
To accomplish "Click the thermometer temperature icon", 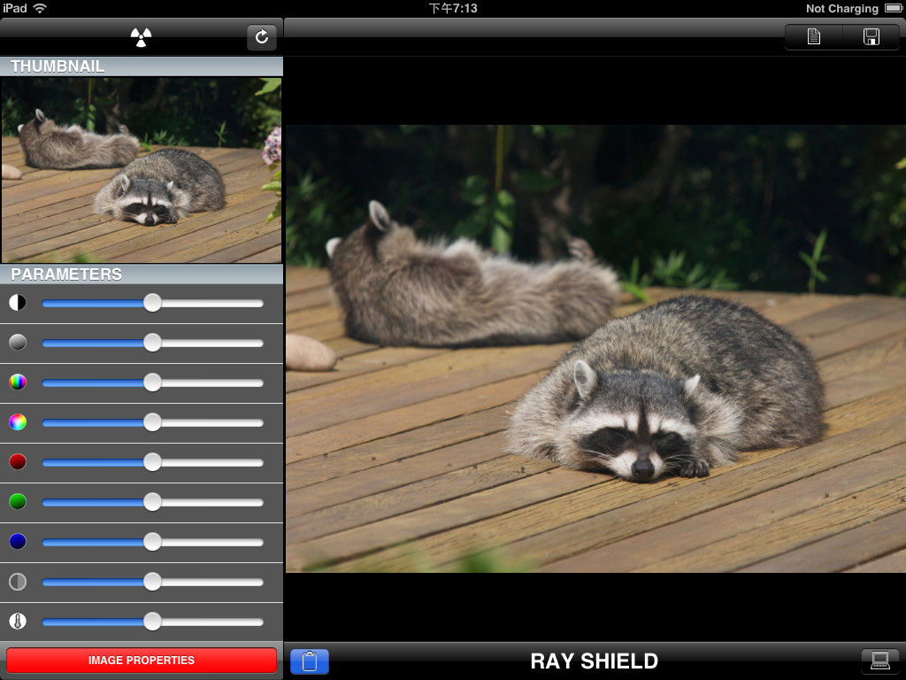I will tap(18, 621).
